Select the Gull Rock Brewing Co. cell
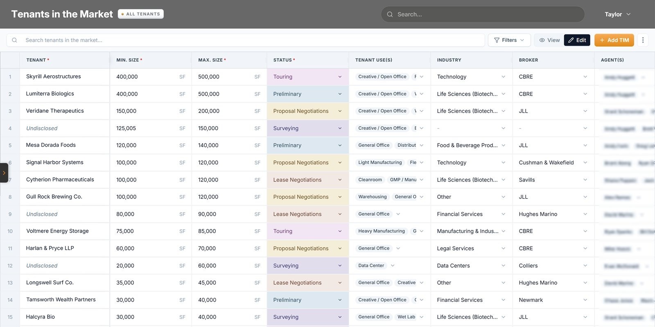Viewport: 655px width, 327px height. (x=65, y=197)
